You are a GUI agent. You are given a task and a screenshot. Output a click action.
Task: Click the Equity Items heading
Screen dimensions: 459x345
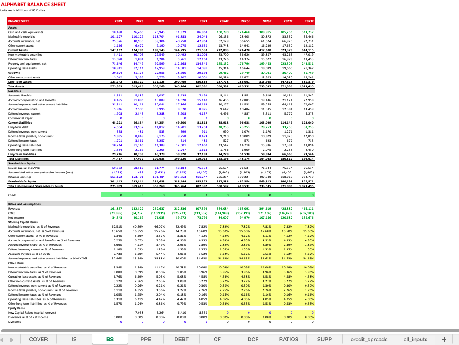16,308
